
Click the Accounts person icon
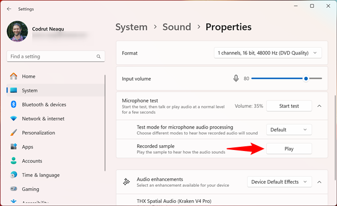tap(14, 161)
